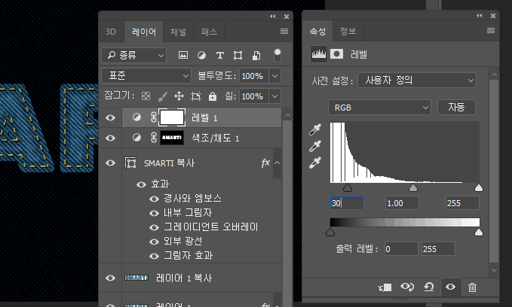Open 표준 blend mode dropdown
The width and height of the screenshot is (512, 307).
click(146, 75)
